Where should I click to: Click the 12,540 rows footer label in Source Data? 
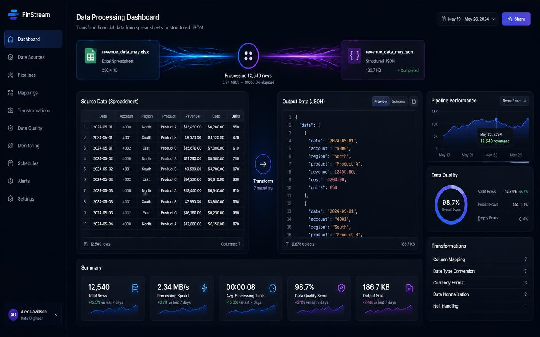click(x=100, y=244)
